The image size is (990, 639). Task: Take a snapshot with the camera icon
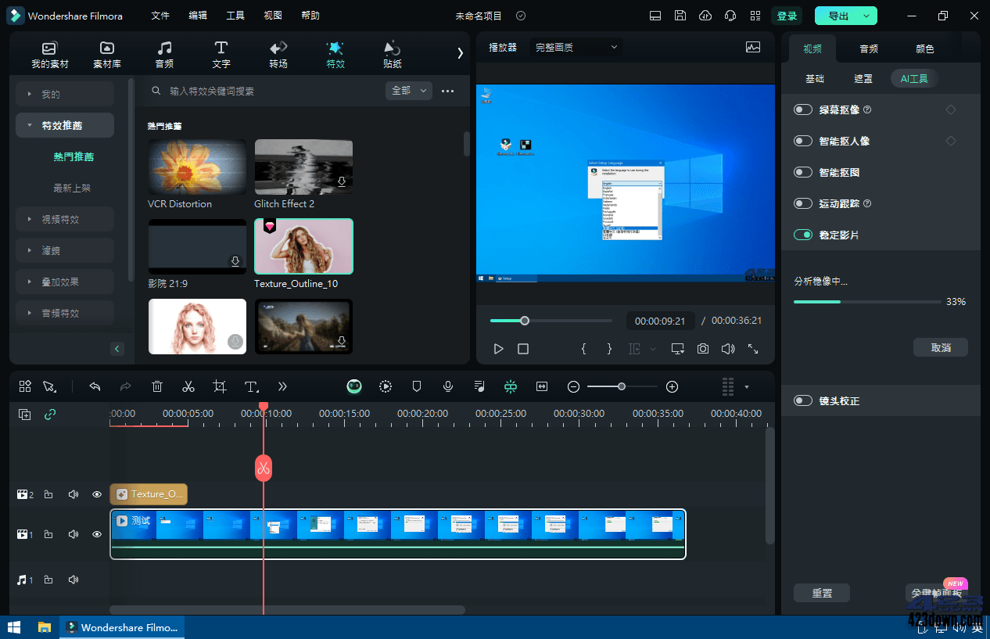coord(702,348)
